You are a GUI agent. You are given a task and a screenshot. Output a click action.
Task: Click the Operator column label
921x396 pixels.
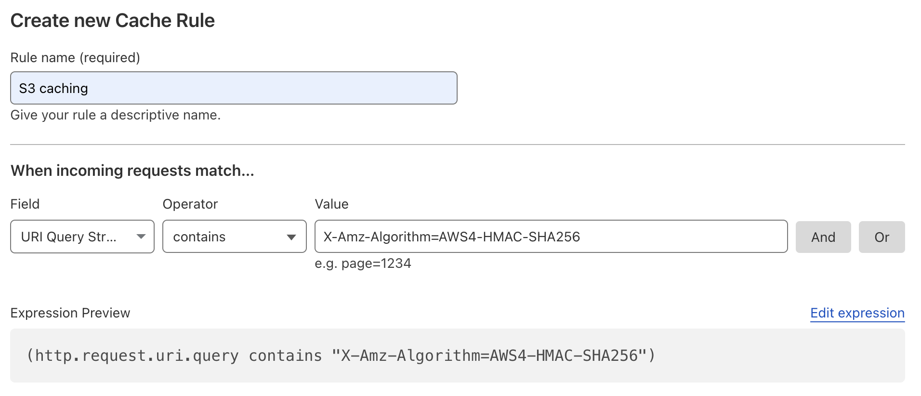[190, 204]
